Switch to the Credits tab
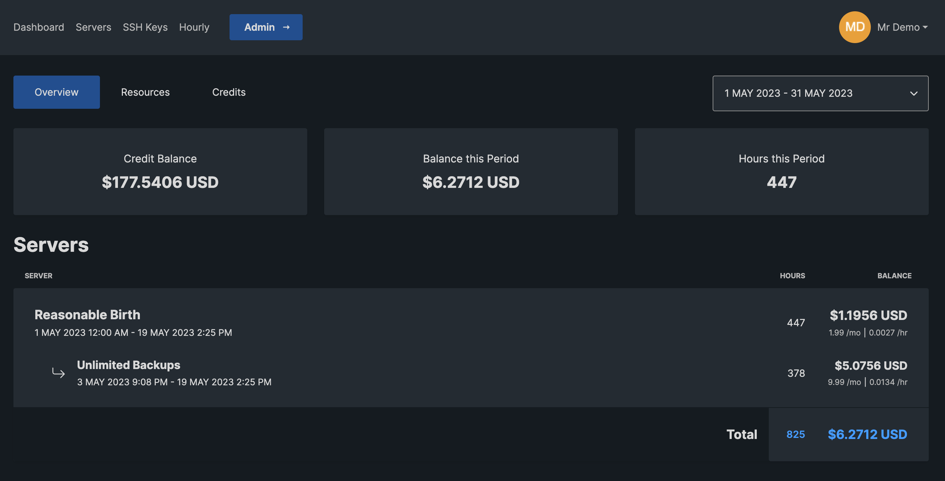 (x=228, y=92)
